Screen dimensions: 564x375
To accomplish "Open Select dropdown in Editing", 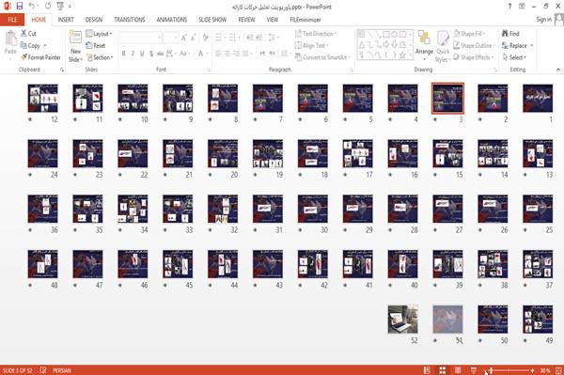I will click(514, 57).
